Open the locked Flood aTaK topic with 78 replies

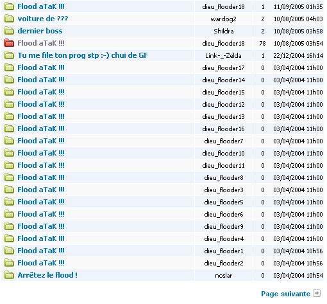(41, 43)
